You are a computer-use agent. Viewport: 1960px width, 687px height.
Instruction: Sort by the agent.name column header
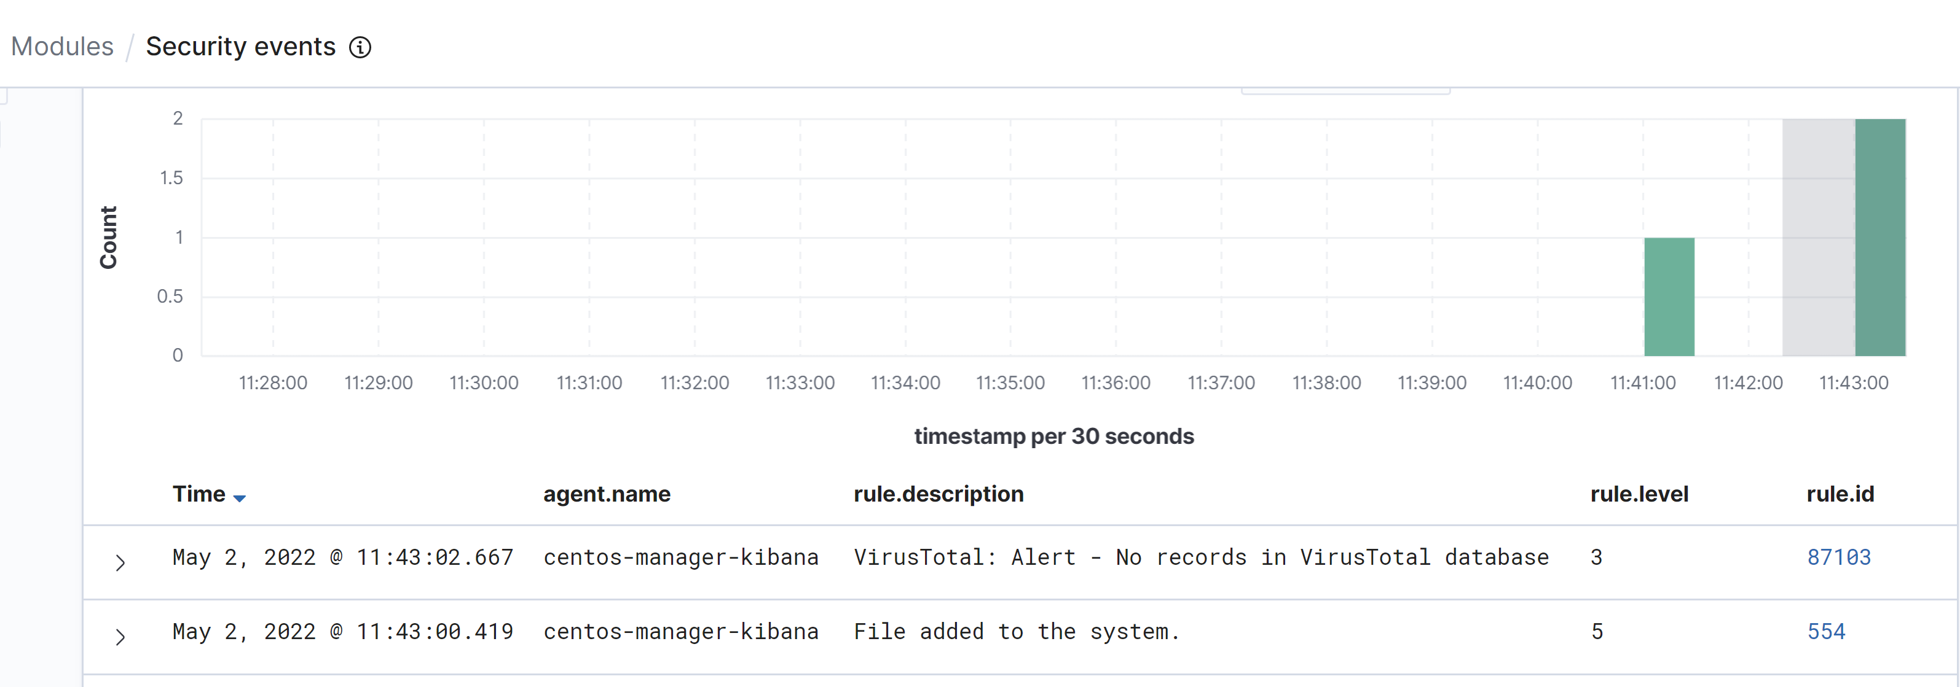[x=607, y=494]
